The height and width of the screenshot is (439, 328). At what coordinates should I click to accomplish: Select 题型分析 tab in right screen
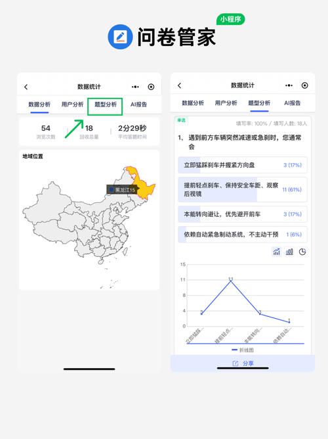point(259,103)
